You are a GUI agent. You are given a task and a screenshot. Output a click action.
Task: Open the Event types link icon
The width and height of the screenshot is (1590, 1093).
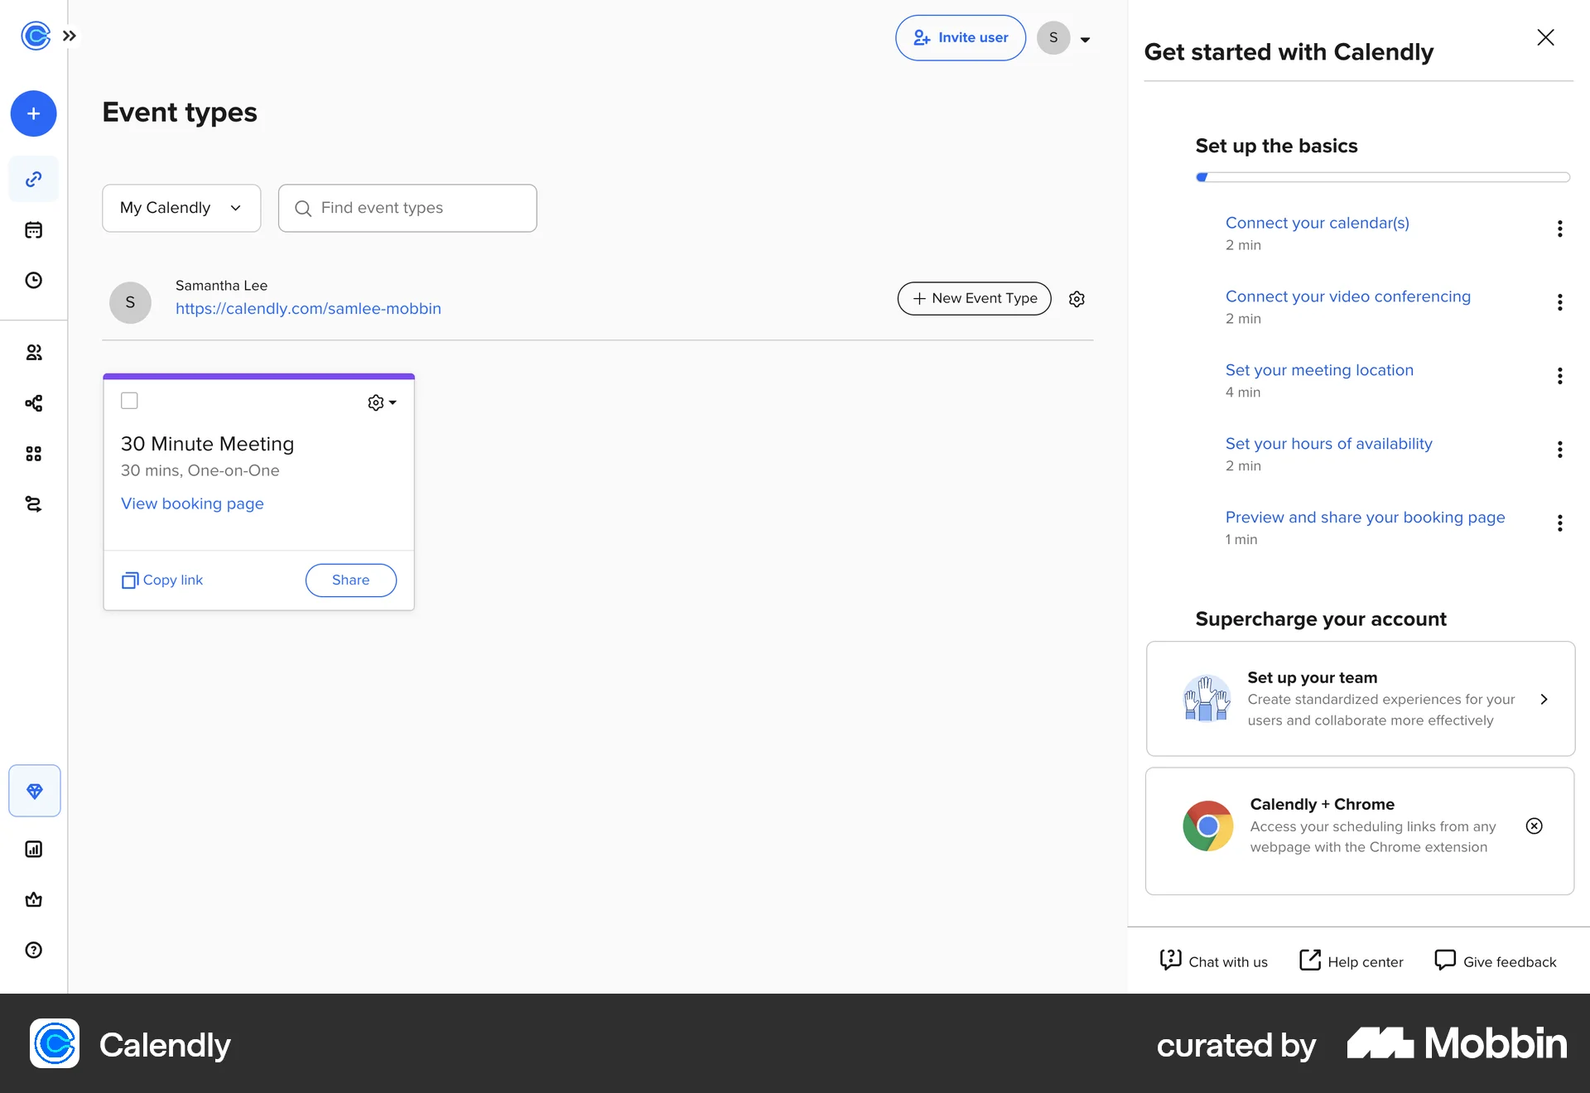(x=33, y=179)
